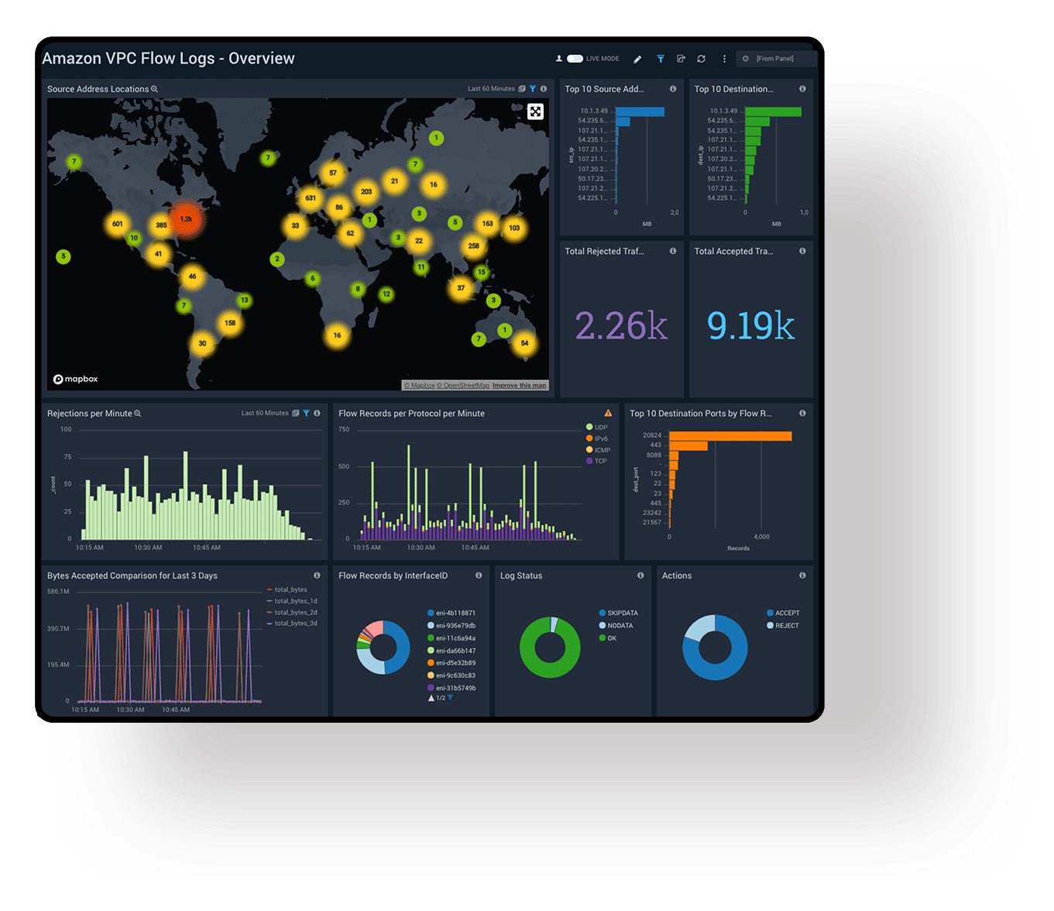The image size is (1054, 911).
Task: Open dashboard filter via header funnel icon
Action: pyautogui.click(x=661, y=59)
